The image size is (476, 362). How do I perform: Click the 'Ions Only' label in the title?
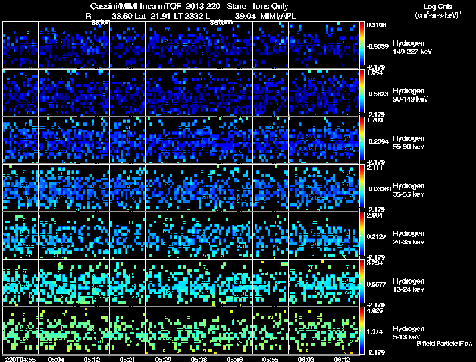(271, 7)
